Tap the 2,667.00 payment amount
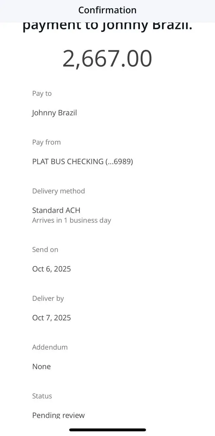The width and height of the screenshot is (215, 436). (x=107, y=59)
